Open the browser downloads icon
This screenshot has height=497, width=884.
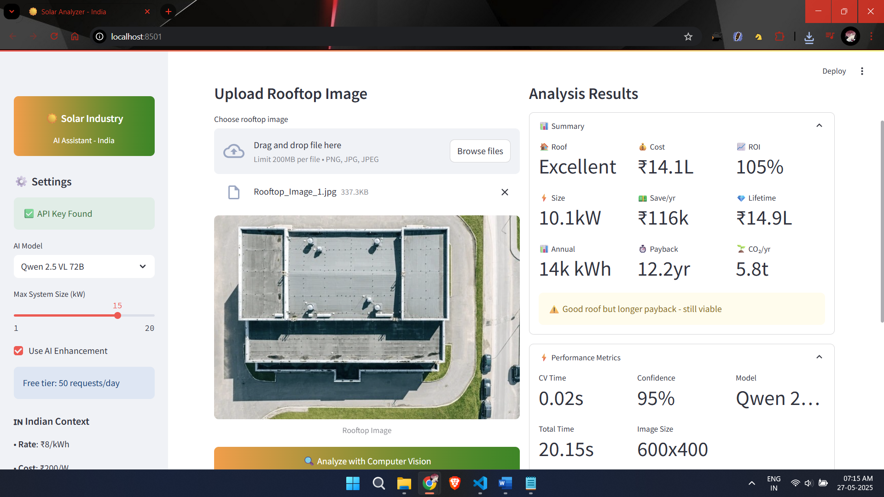click(809, 36)
